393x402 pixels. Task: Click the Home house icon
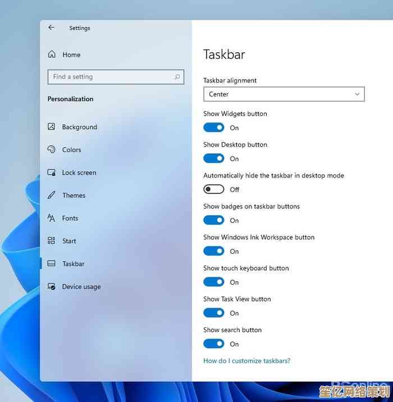(x=52, y=54)
